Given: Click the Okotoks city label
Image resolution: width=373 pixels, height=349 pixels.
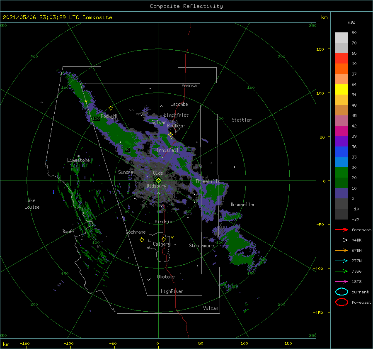Looking at the screenshot, I should click(166, 277).
